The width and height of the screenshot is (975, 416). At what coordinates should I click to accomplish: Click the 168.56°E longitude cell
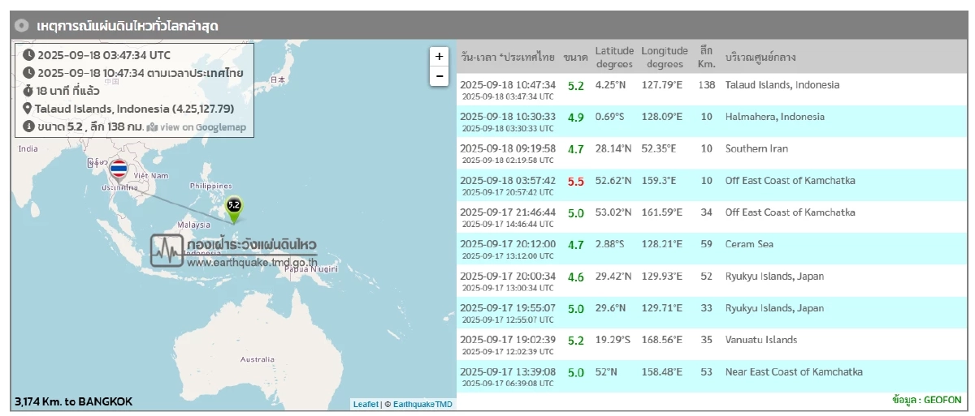tap(662, 341)
